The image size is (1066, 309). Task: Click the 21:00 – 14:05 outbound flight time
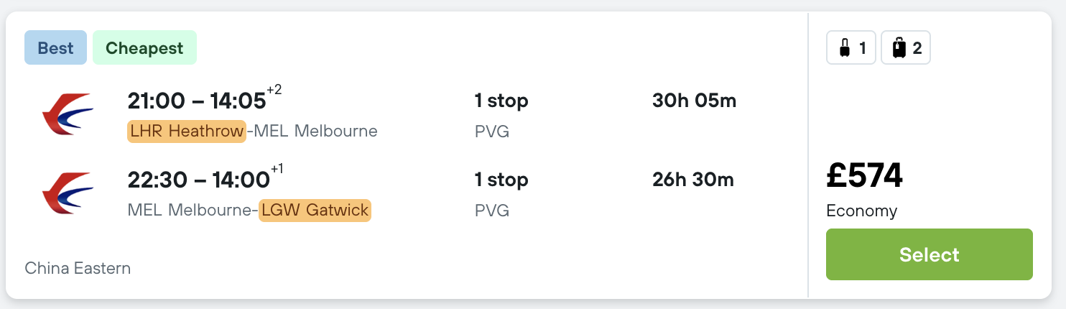[x=197, y=101]
